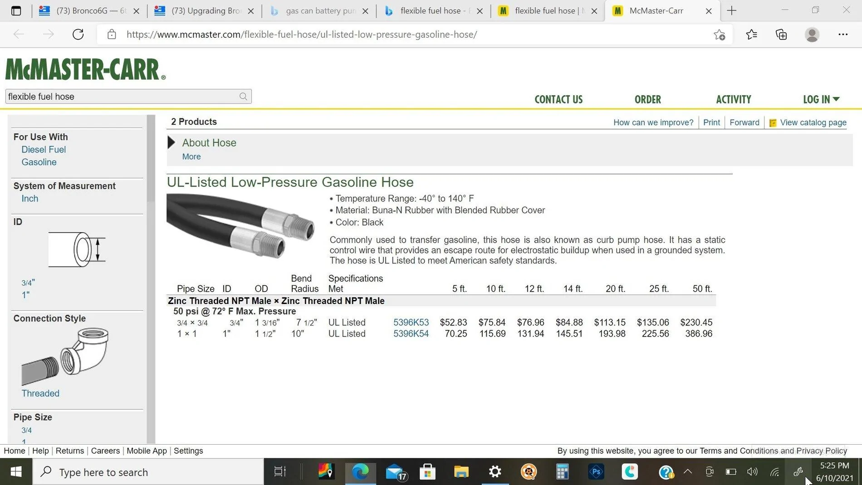The image size is (862, 485).
Task: Open the Calculator app in taskbar
Action: tap(562, 472)
